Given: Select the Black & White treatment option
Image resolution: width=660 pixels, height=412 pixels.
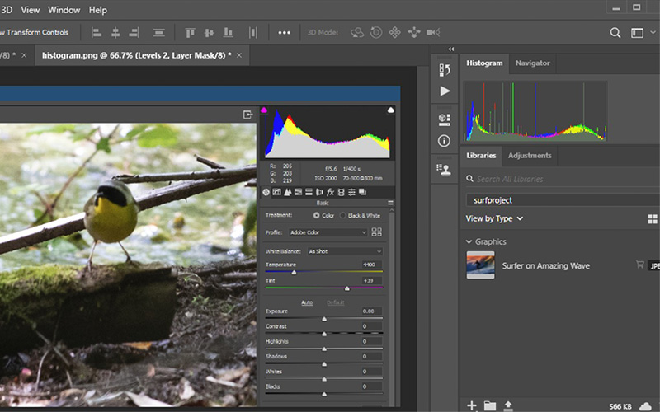Looking at the screenshot, I should (343, 215).
